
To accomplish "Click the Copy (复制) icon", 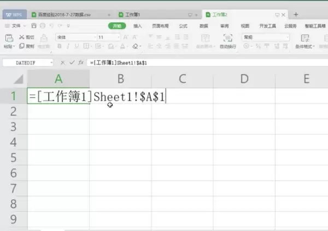I will [x=21, y=46].
